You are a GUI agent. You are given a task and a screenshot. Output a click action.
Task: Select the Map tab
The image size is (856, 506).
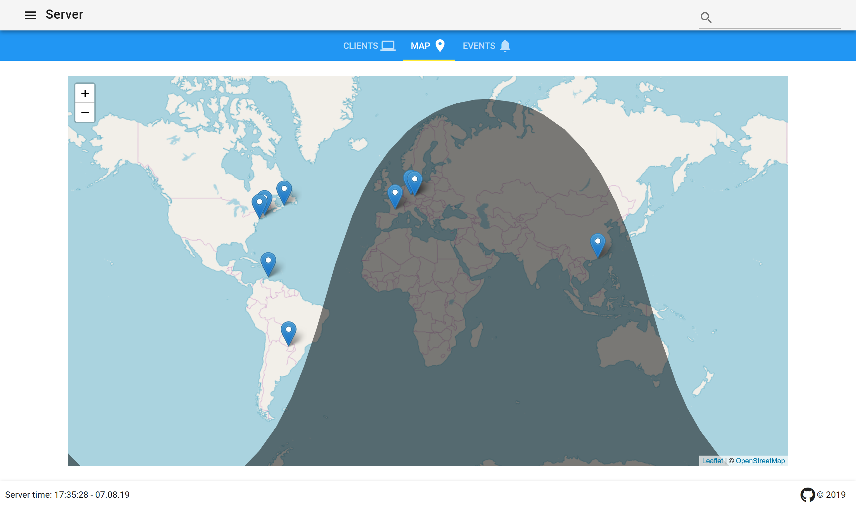pyautogui.click(x=428, y=46)
